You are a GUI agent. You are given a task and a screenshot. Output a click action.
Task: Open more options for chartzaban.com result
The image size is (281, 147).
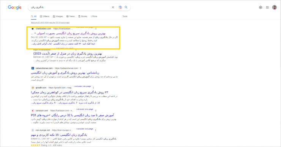96,29
